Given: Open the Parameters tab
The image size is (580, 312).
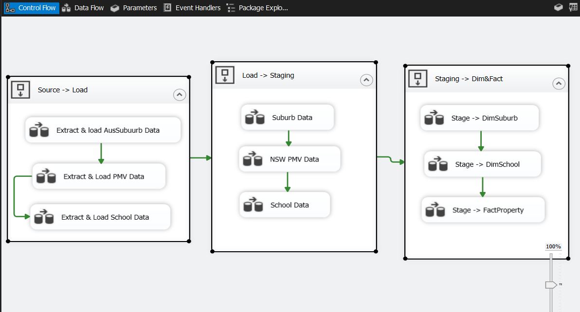Looking at the screenshot, I should (x=133, y=8).
